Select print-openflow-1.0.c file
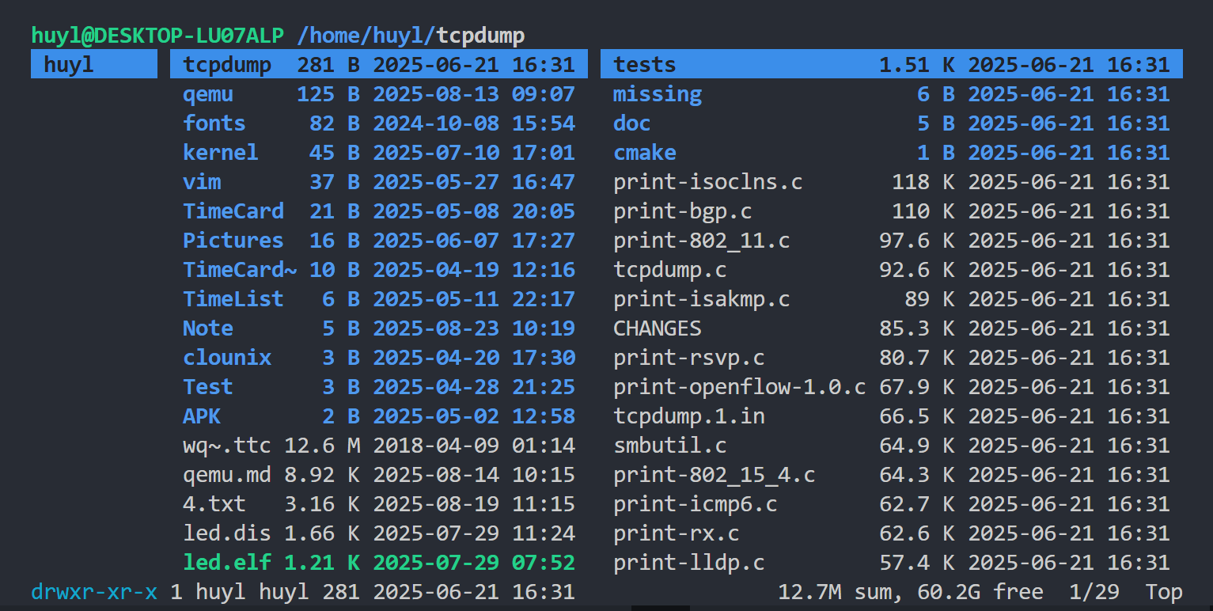The image size is (1213, 611). click(892, 387)
